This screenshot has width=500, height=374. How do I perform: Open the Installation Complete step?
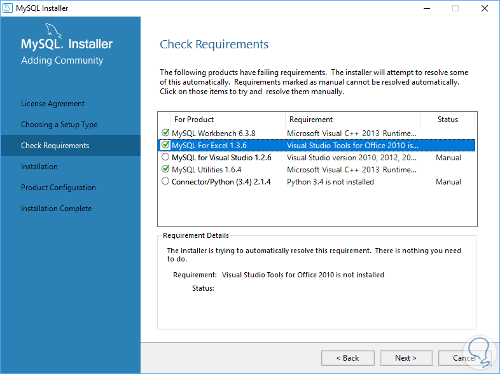coord(56,209)
